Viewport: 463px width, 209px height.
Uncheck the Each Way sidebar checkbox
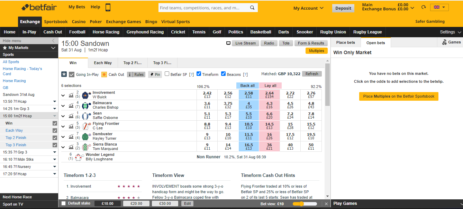pos(55,130)
